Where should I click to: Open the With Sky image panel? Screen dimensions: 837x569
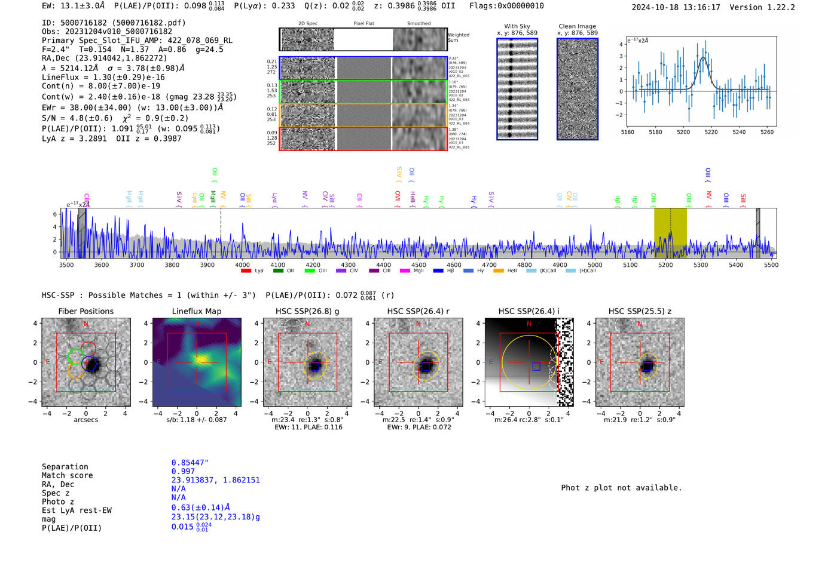pyautogui.click(x=517, y=89)
